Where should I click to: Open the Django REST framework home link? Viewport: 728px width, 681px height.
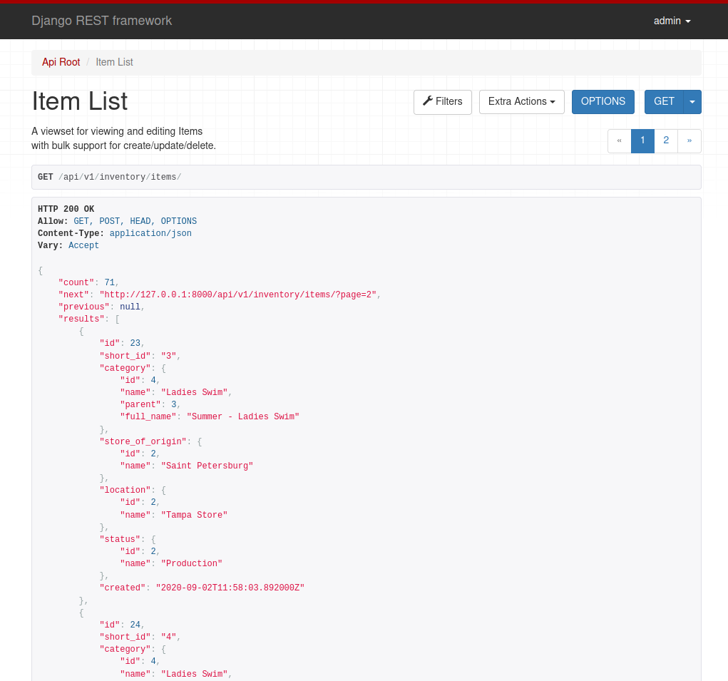click(x=102, y=21)
